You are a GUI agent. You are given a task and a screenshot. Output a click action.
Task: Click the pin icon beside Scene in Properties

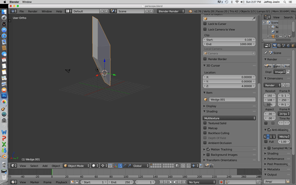coord(266,53)
